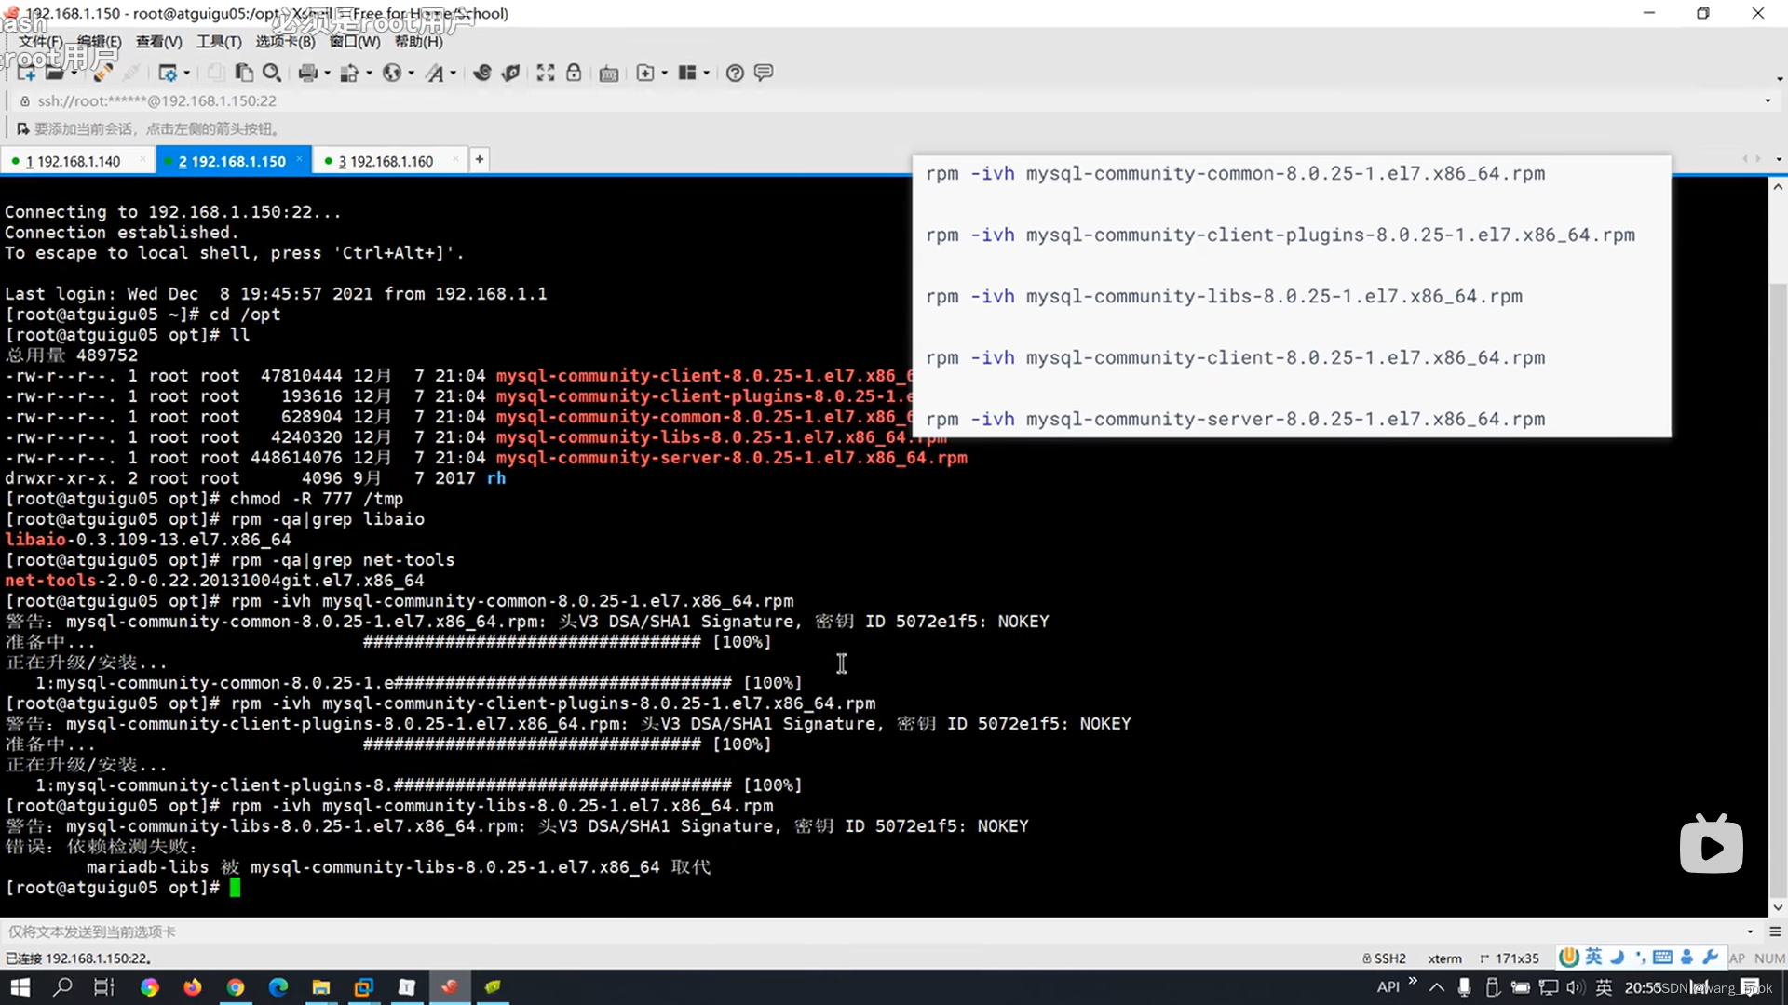This screenshot has height=1005, width=1788.
Task: Open the Help question mark icon
Action: click(735, 73)
